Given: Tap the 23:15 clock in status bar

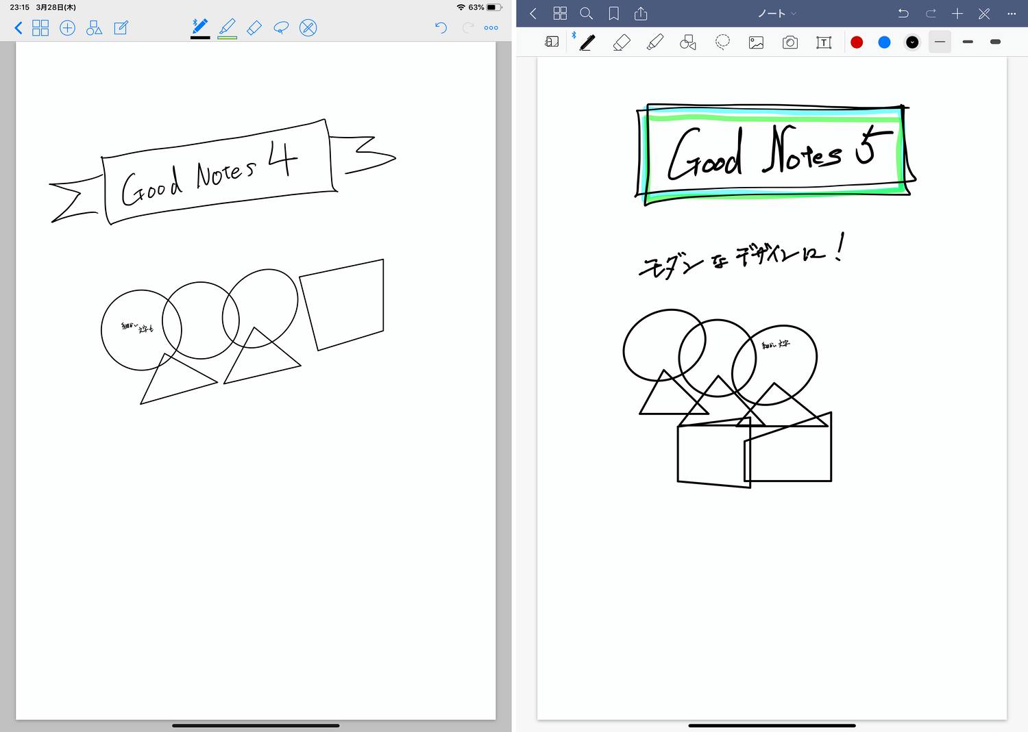Looking at the screenshot, I should 19,8.
